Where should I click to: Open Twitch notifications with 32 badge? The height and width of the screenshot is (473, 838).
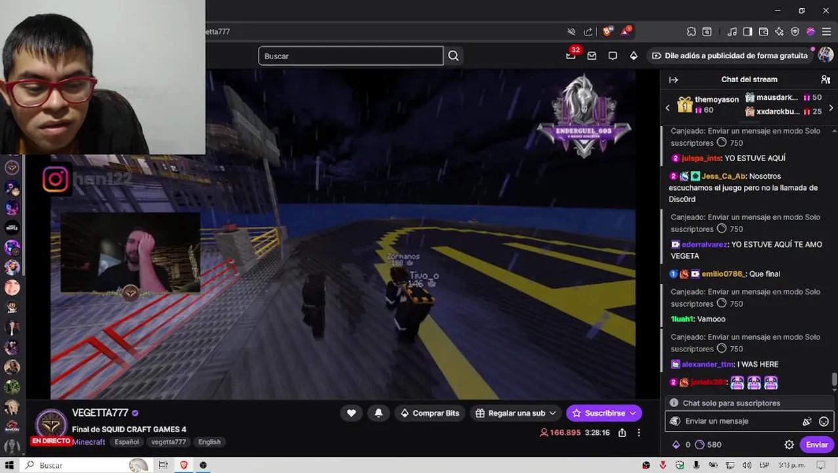coord(571,55)
